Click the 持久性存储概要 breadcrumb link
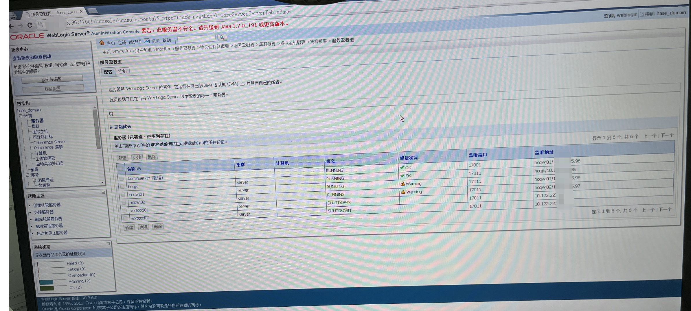 214,46
